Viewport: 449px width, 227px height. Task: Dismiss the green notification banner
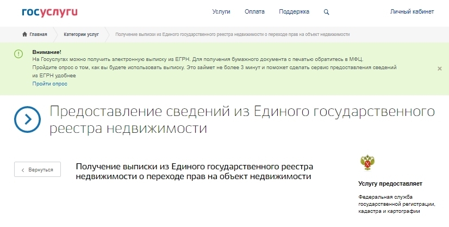[439, 69]
